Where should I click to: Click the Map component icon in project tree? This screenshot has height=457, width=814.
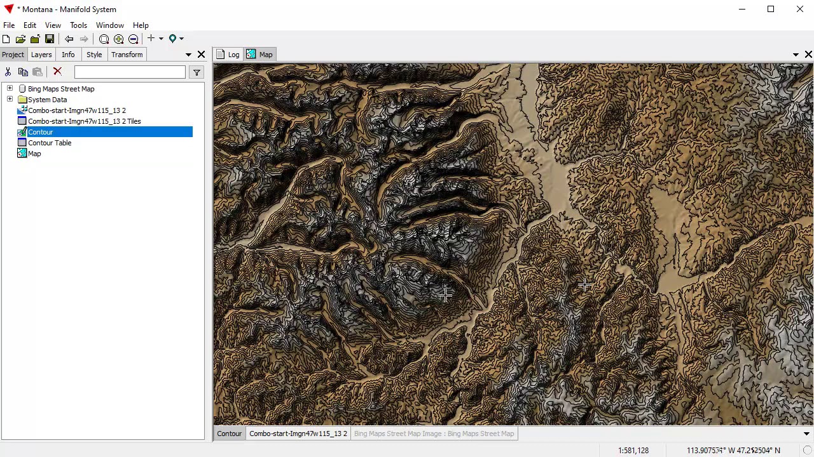pos(22,154)
